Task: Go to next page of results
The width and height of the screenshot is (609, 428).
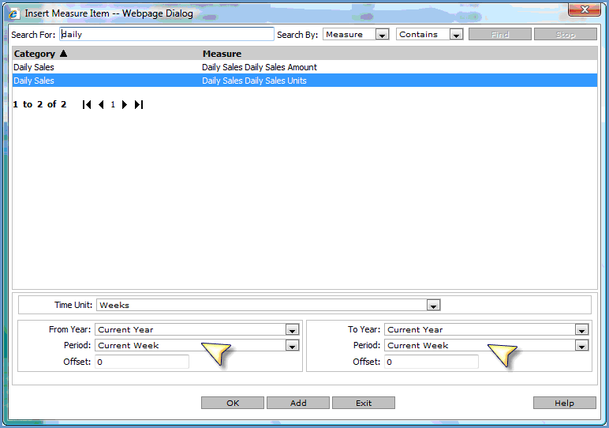Action: (124, 104)
